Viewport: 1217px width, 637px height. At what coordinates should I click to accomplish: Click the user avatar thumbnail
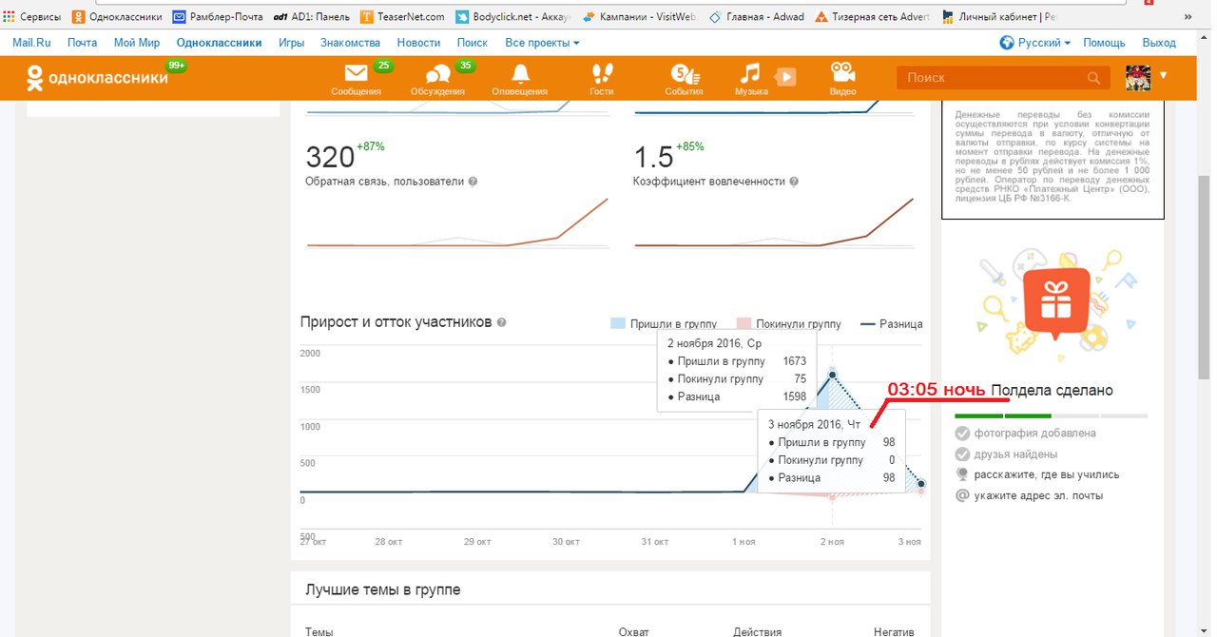[x=1138, y=78]
